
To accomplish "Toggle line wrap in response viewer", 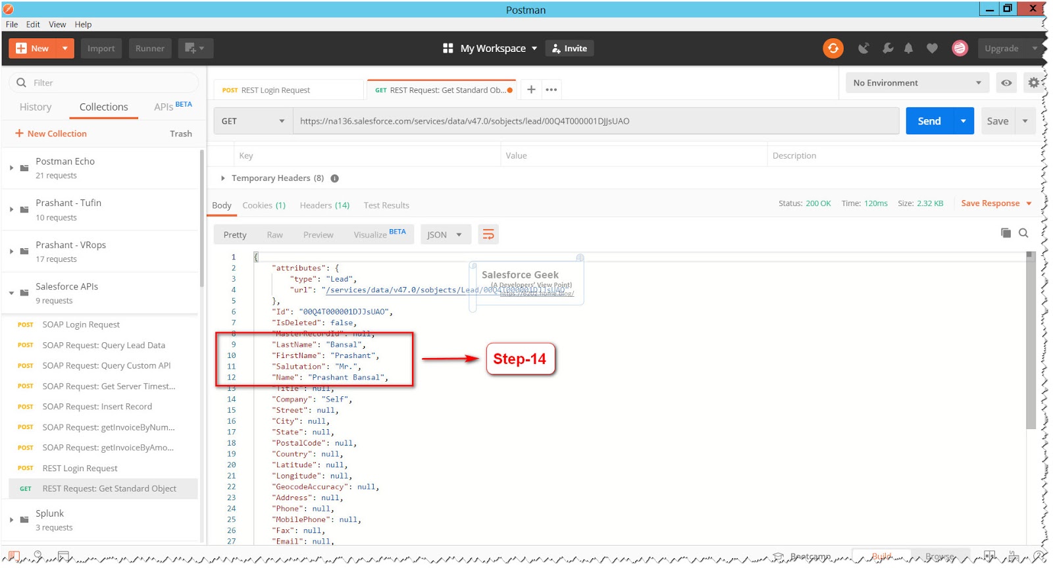I will [488, 234].
